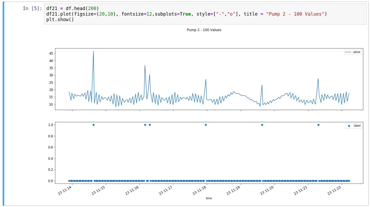
Task: Click the blue cell selection bar on left edge
Action: coord(3,103)
